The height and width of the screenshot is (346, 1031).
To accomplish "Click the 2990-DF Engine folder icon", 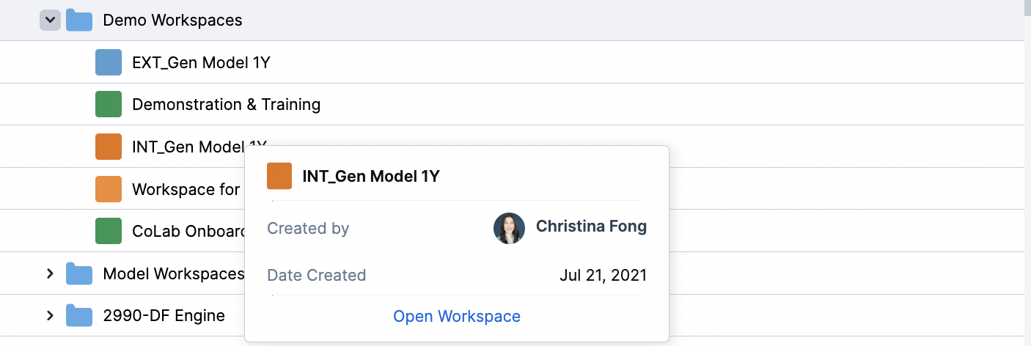I will [x=79, y=316].
